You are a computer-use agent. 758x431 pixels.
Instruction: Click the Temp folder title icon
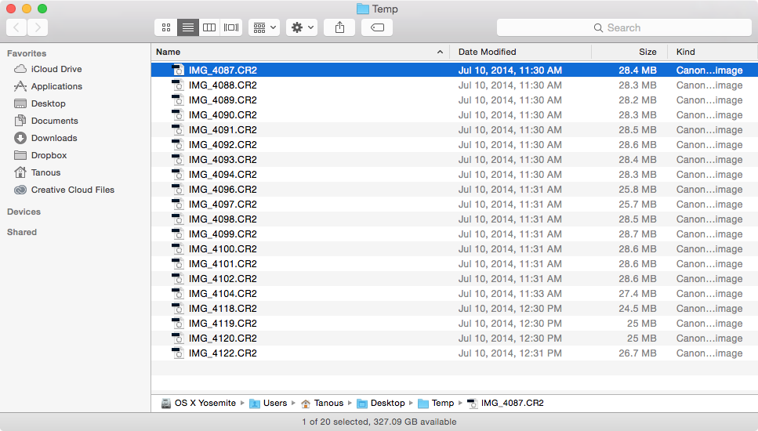click(363, 9)
